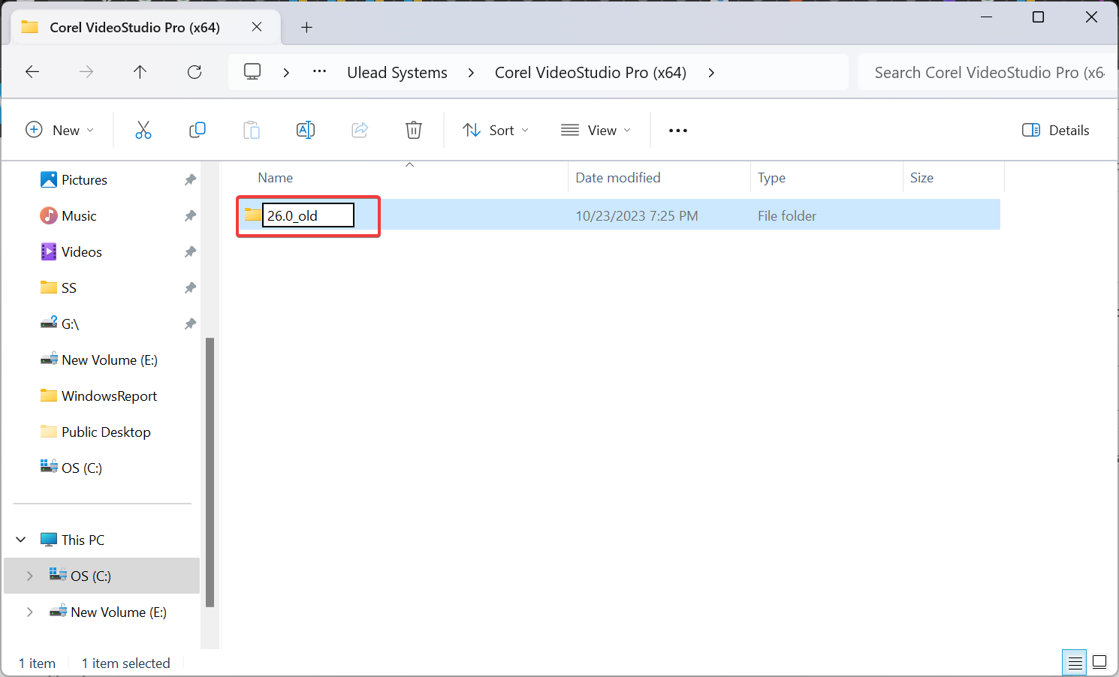This screenshot has width=1119, height=677.
Task: Refresh the current folder view
Action: coord(195,72)
